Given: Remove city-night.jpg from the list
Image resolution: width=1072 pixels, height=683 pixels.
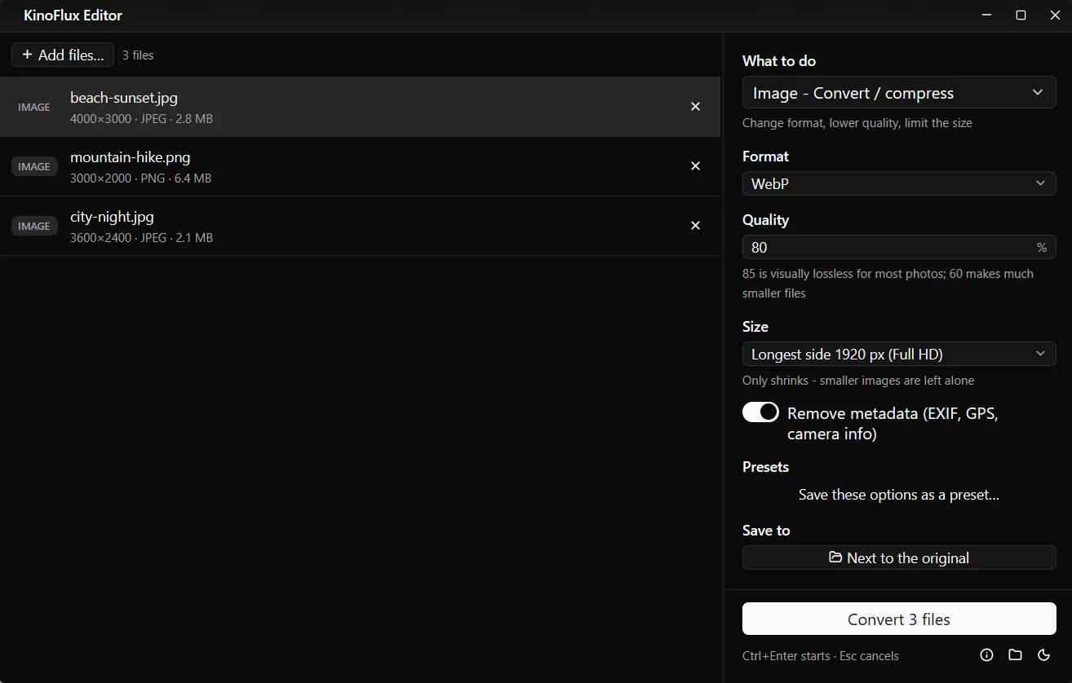Looking at the screenshot, I should (695, 226).
